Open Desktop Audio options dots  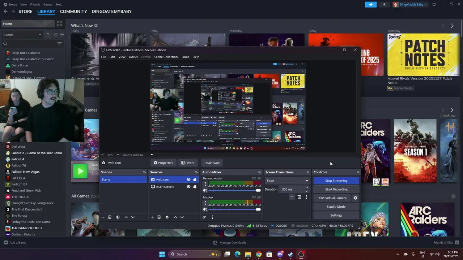pos(205,184)
